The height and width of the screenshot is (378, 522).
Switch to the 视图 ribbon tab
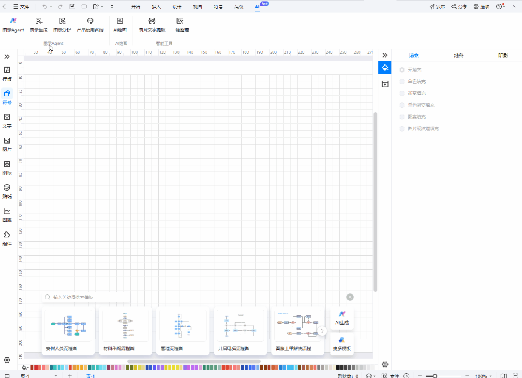point(197,7)
